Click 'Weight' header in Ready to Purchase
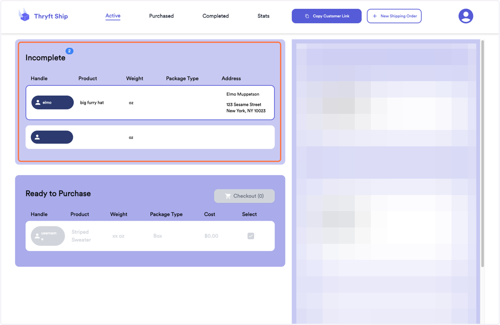Image resolution: width=500 pixels, height=325 pixels. (x=119, y=214)
